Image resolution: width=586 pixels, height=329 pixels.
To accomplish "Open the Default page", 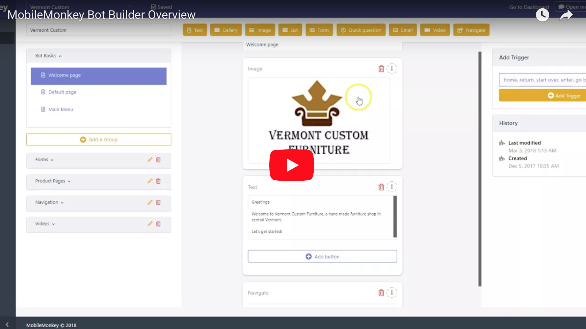I will pyautogui.click(x=62, y=92).
